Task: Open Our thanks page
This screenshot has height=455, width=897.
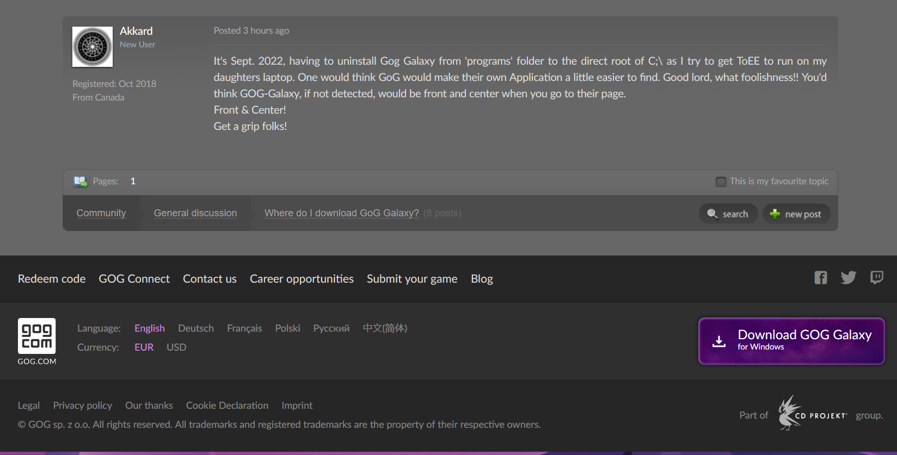Action: click(x=149, y=406)
